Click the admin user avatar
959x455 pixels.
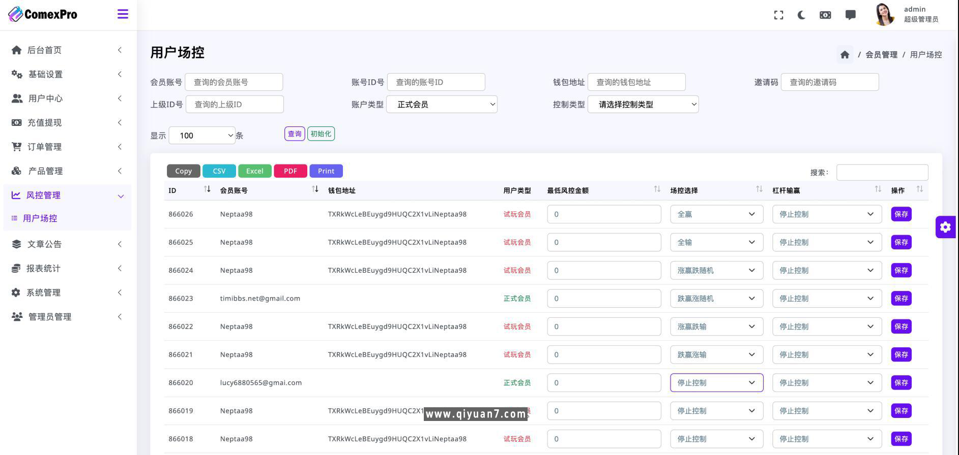click(x=885, y=14)
